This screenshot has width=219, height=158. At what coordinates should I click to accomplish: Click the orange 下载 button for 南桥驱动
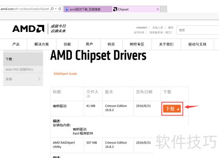pos(172,109)
